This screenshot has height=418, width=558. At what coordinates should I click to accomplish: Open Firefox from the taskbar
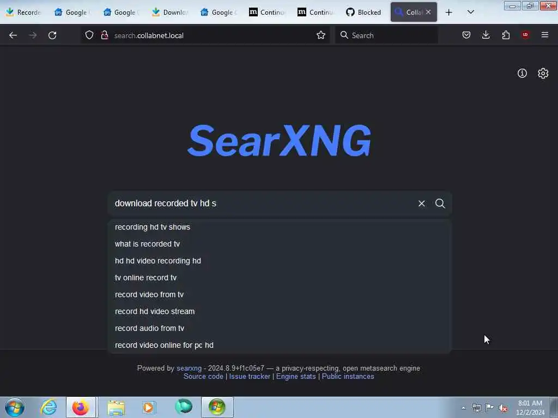click(81, 407)
